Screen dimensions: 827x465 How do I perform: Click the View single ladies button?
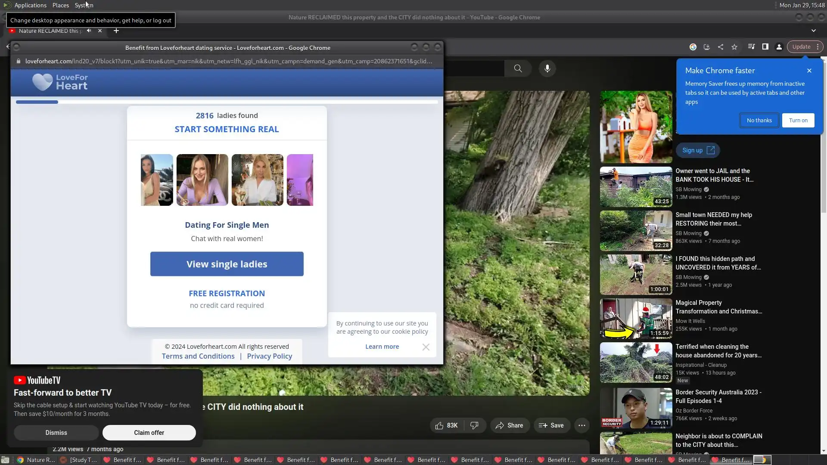(x=227, y=264)
